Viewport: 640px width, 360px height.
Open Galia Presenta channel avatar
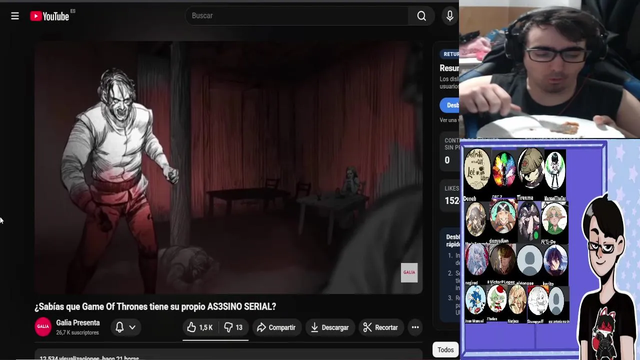pyautogui.click(x=43, y=327)
